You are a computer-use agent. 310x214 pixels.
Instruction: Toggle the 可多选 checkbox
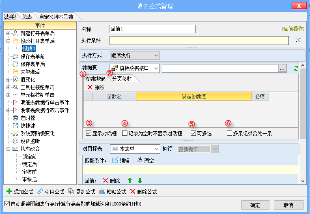[193, 133]
